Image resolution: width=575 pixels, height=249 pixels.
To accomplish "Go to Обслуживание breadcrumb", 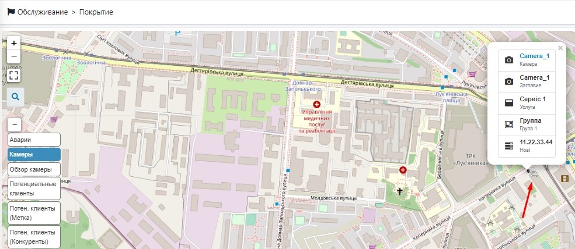I will click(43, 12).
